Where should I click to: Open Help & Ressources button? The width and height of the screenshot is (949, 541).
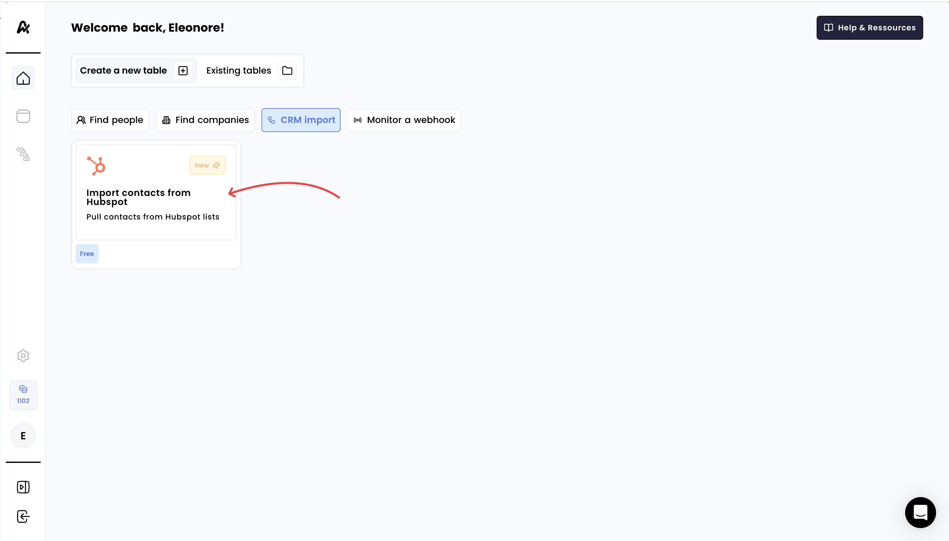[869, 27]
